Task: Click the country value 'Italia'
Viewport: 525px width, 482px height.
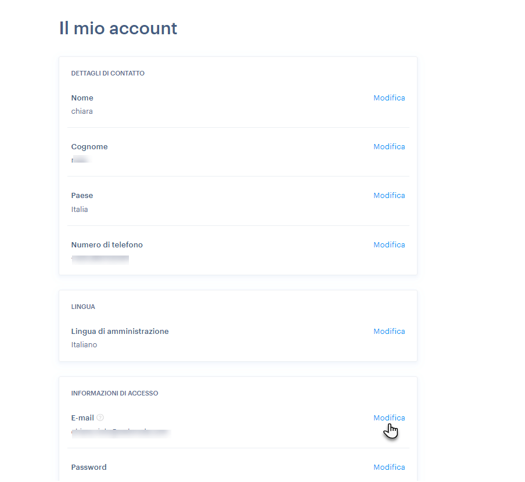Action: pos(80,210)
